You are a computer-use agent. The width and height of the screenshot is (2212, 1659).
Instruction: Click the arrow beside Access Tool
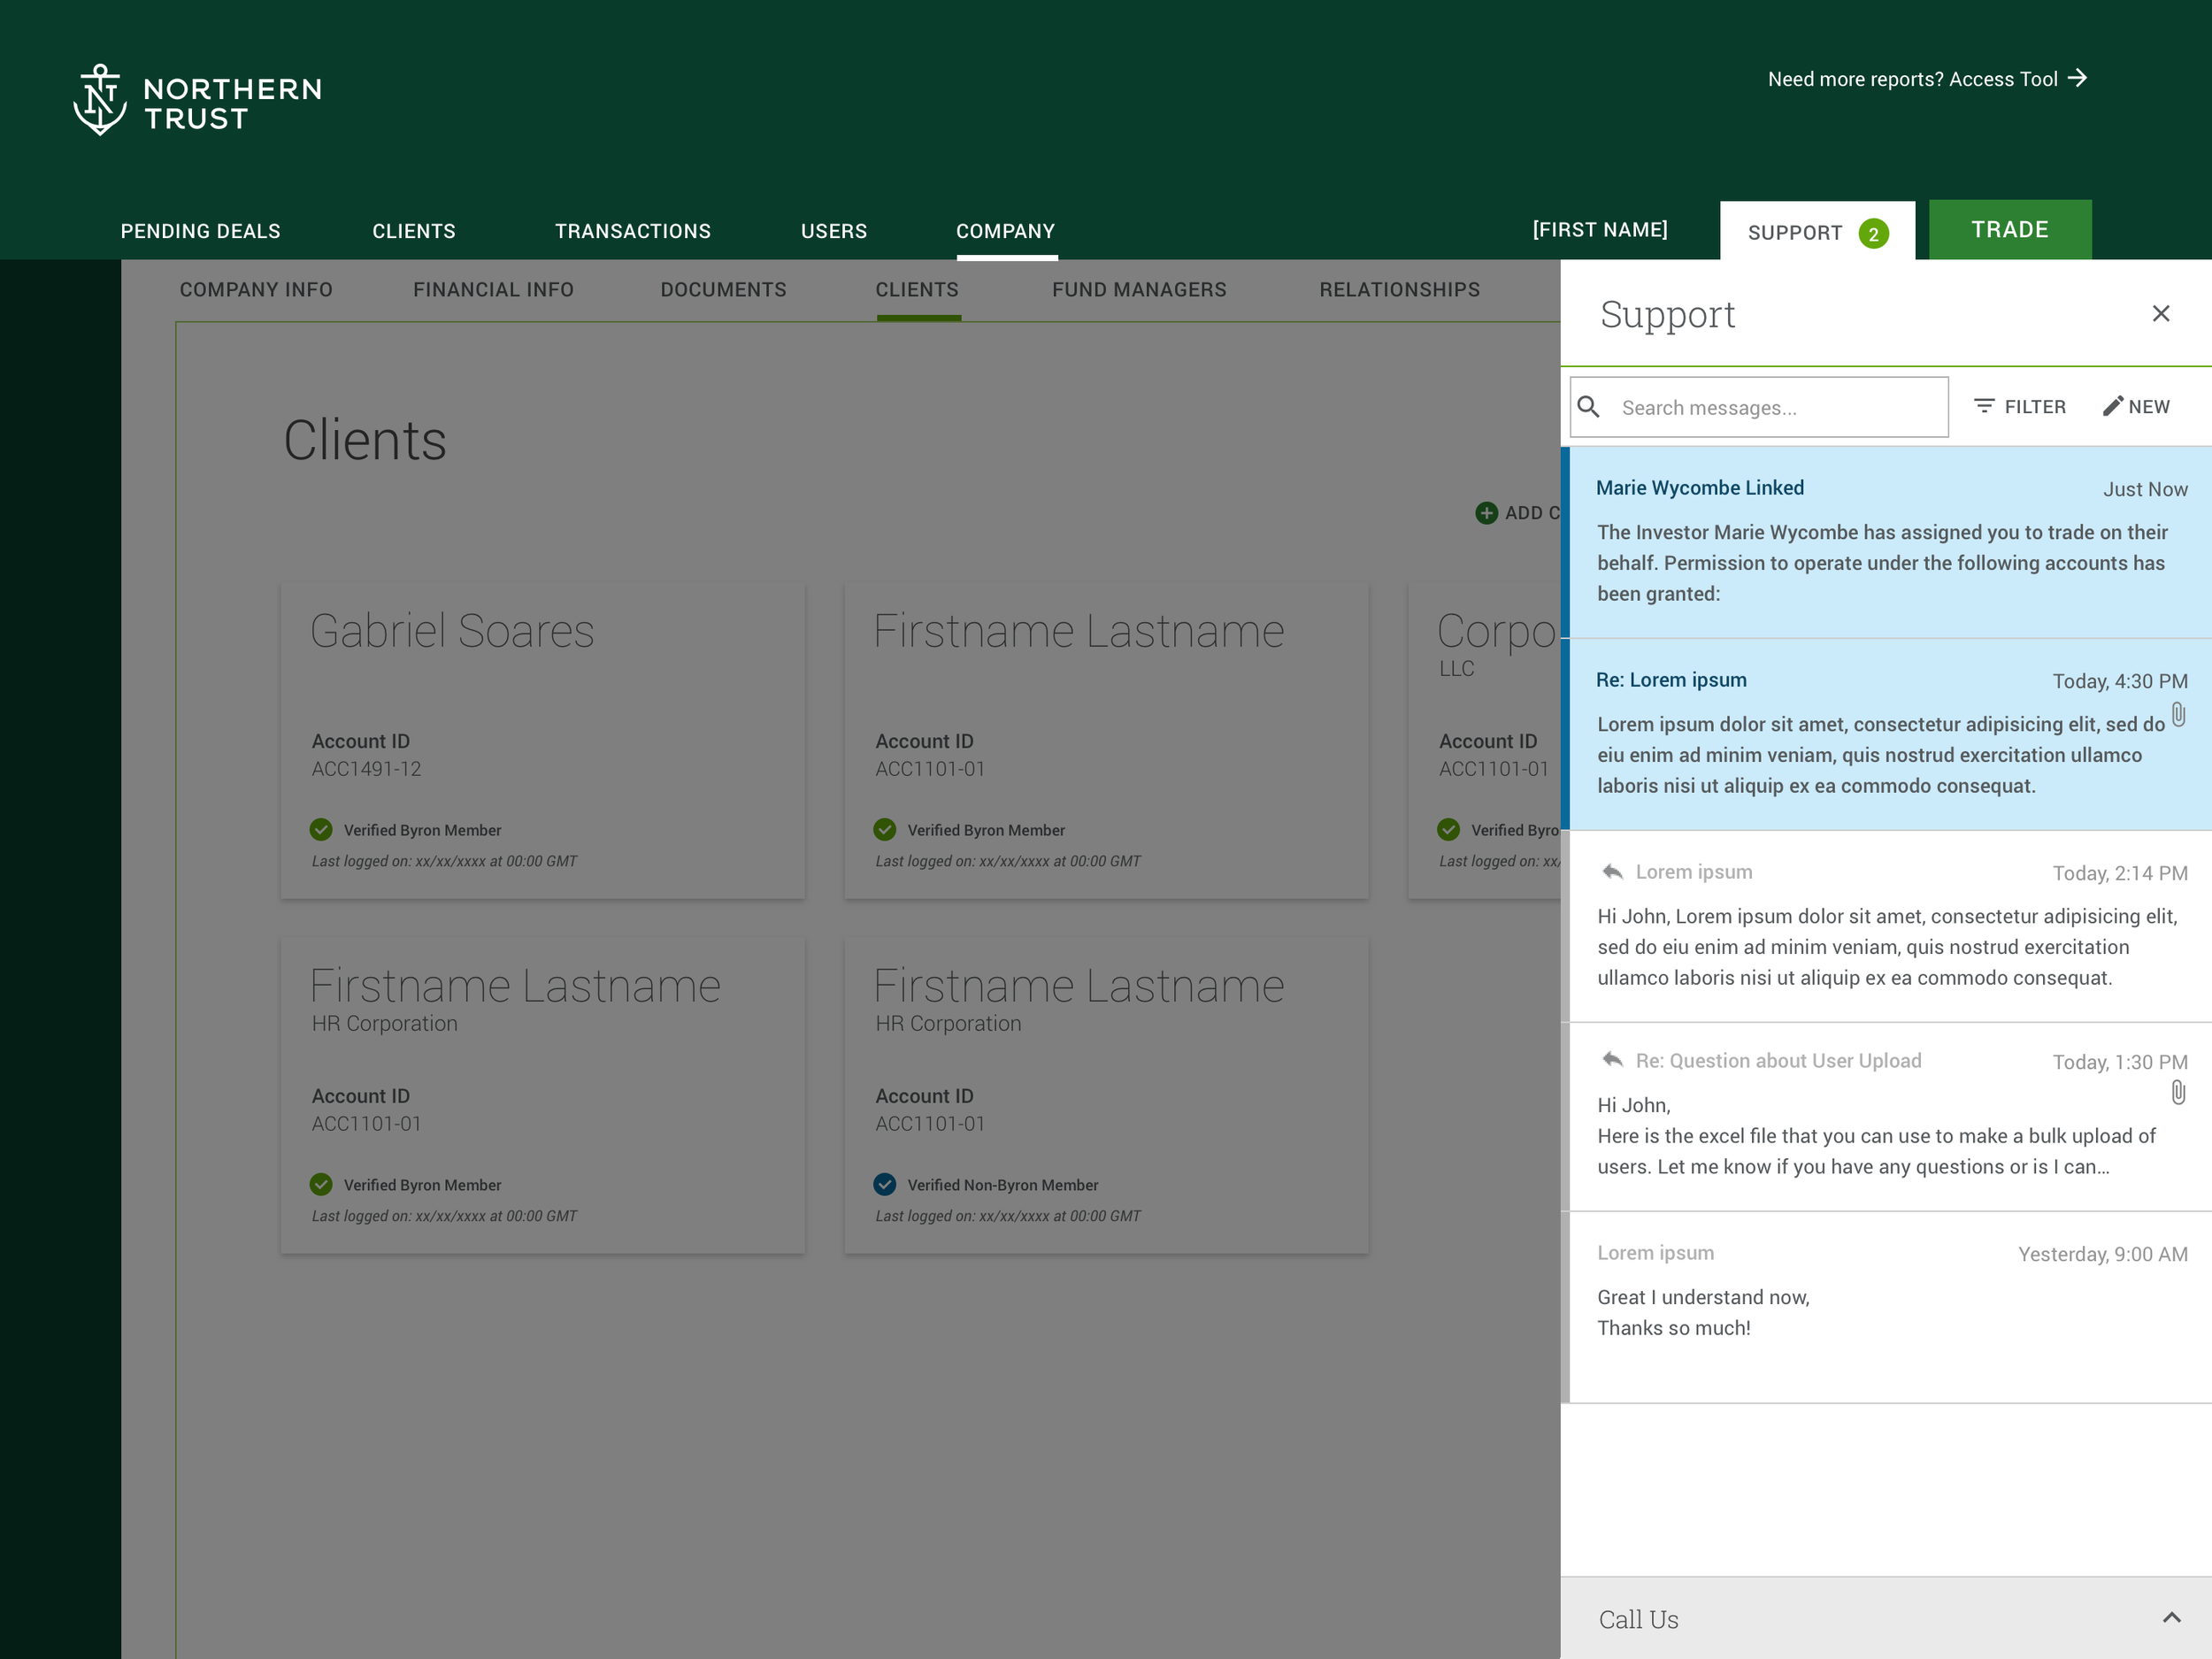click(2077, 78)
